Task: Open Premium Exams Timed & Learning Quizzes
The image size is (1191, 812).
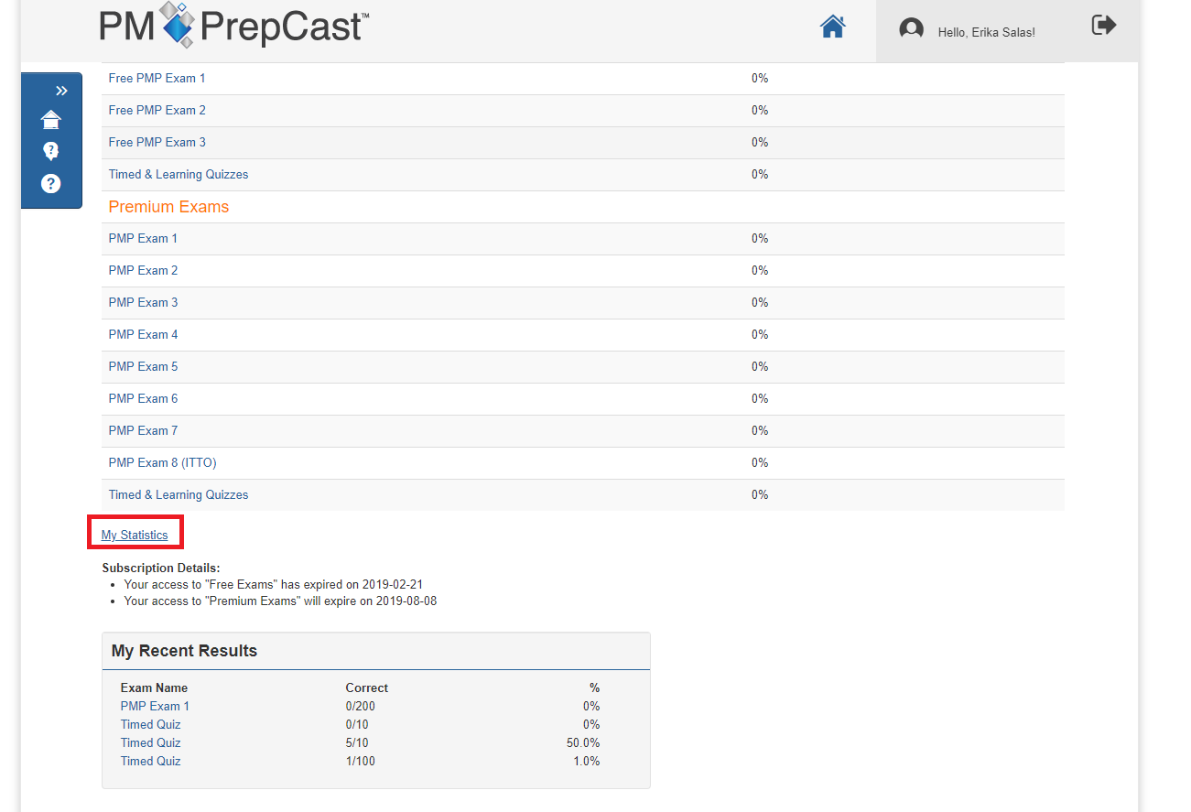Action: click(x=179, y=495)
